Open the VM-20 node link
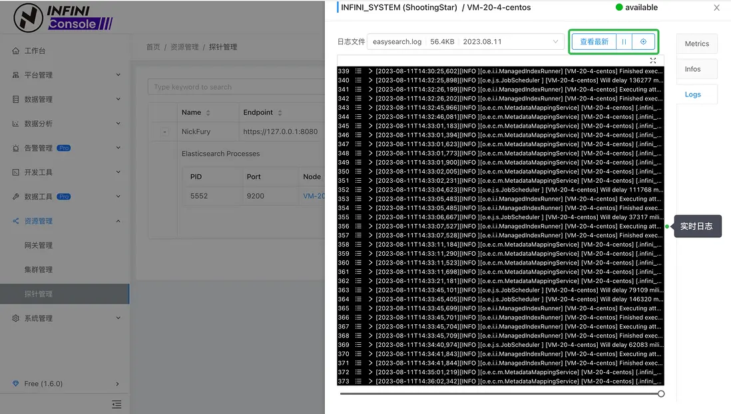 click(x=314, y=196)
